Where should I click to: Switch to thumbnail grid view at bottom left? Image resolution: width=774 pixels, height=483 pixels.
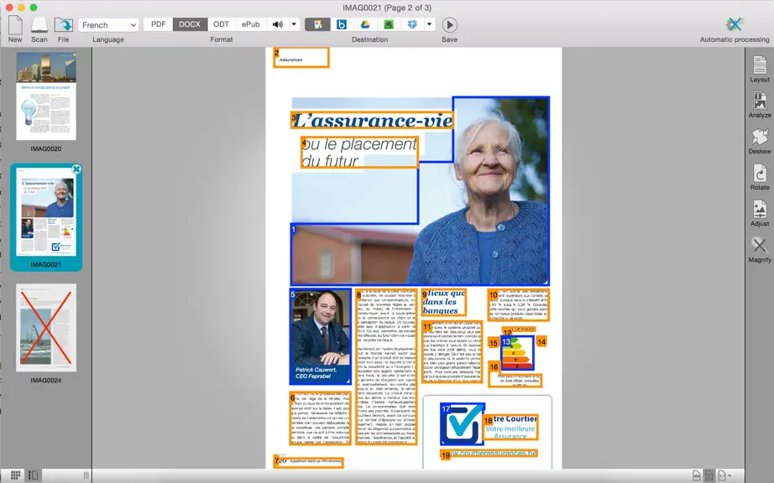click(x=15, y=475)
